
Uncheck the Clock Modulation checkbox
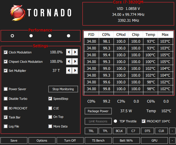tap(5, 52)
